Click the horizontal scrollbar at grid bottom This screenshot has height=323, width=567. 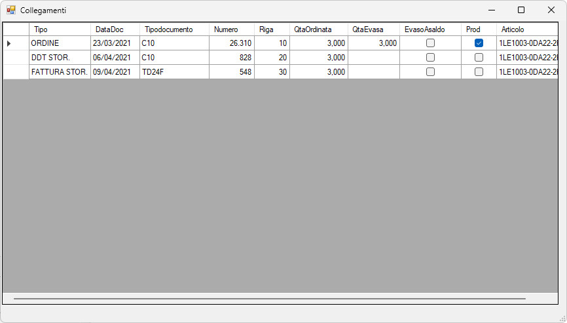coord(269,299)
